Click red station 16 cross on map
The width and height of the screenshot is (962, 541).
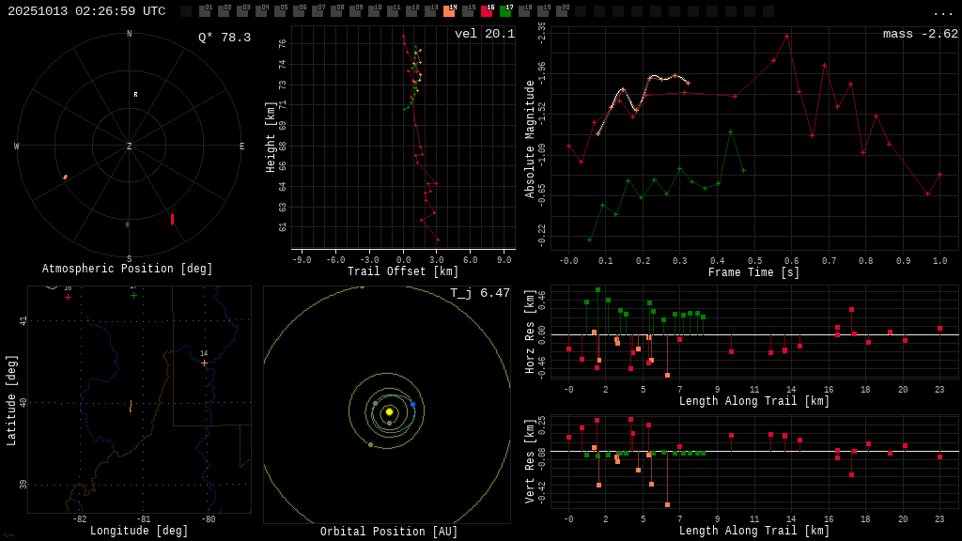[x=68, y=297]
